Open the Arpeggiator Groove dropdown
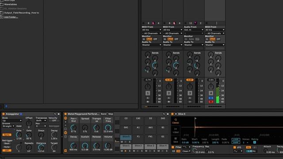Viewport: 283px width, 159px height. click(x=8, y=126)
